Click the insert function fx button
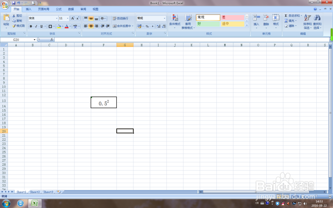The image size is (333, 208). (52, 40)
